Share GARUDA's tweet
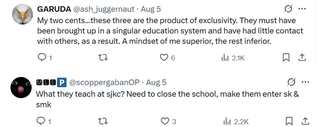This screenshot has width=317, height=127. point(302,58)
